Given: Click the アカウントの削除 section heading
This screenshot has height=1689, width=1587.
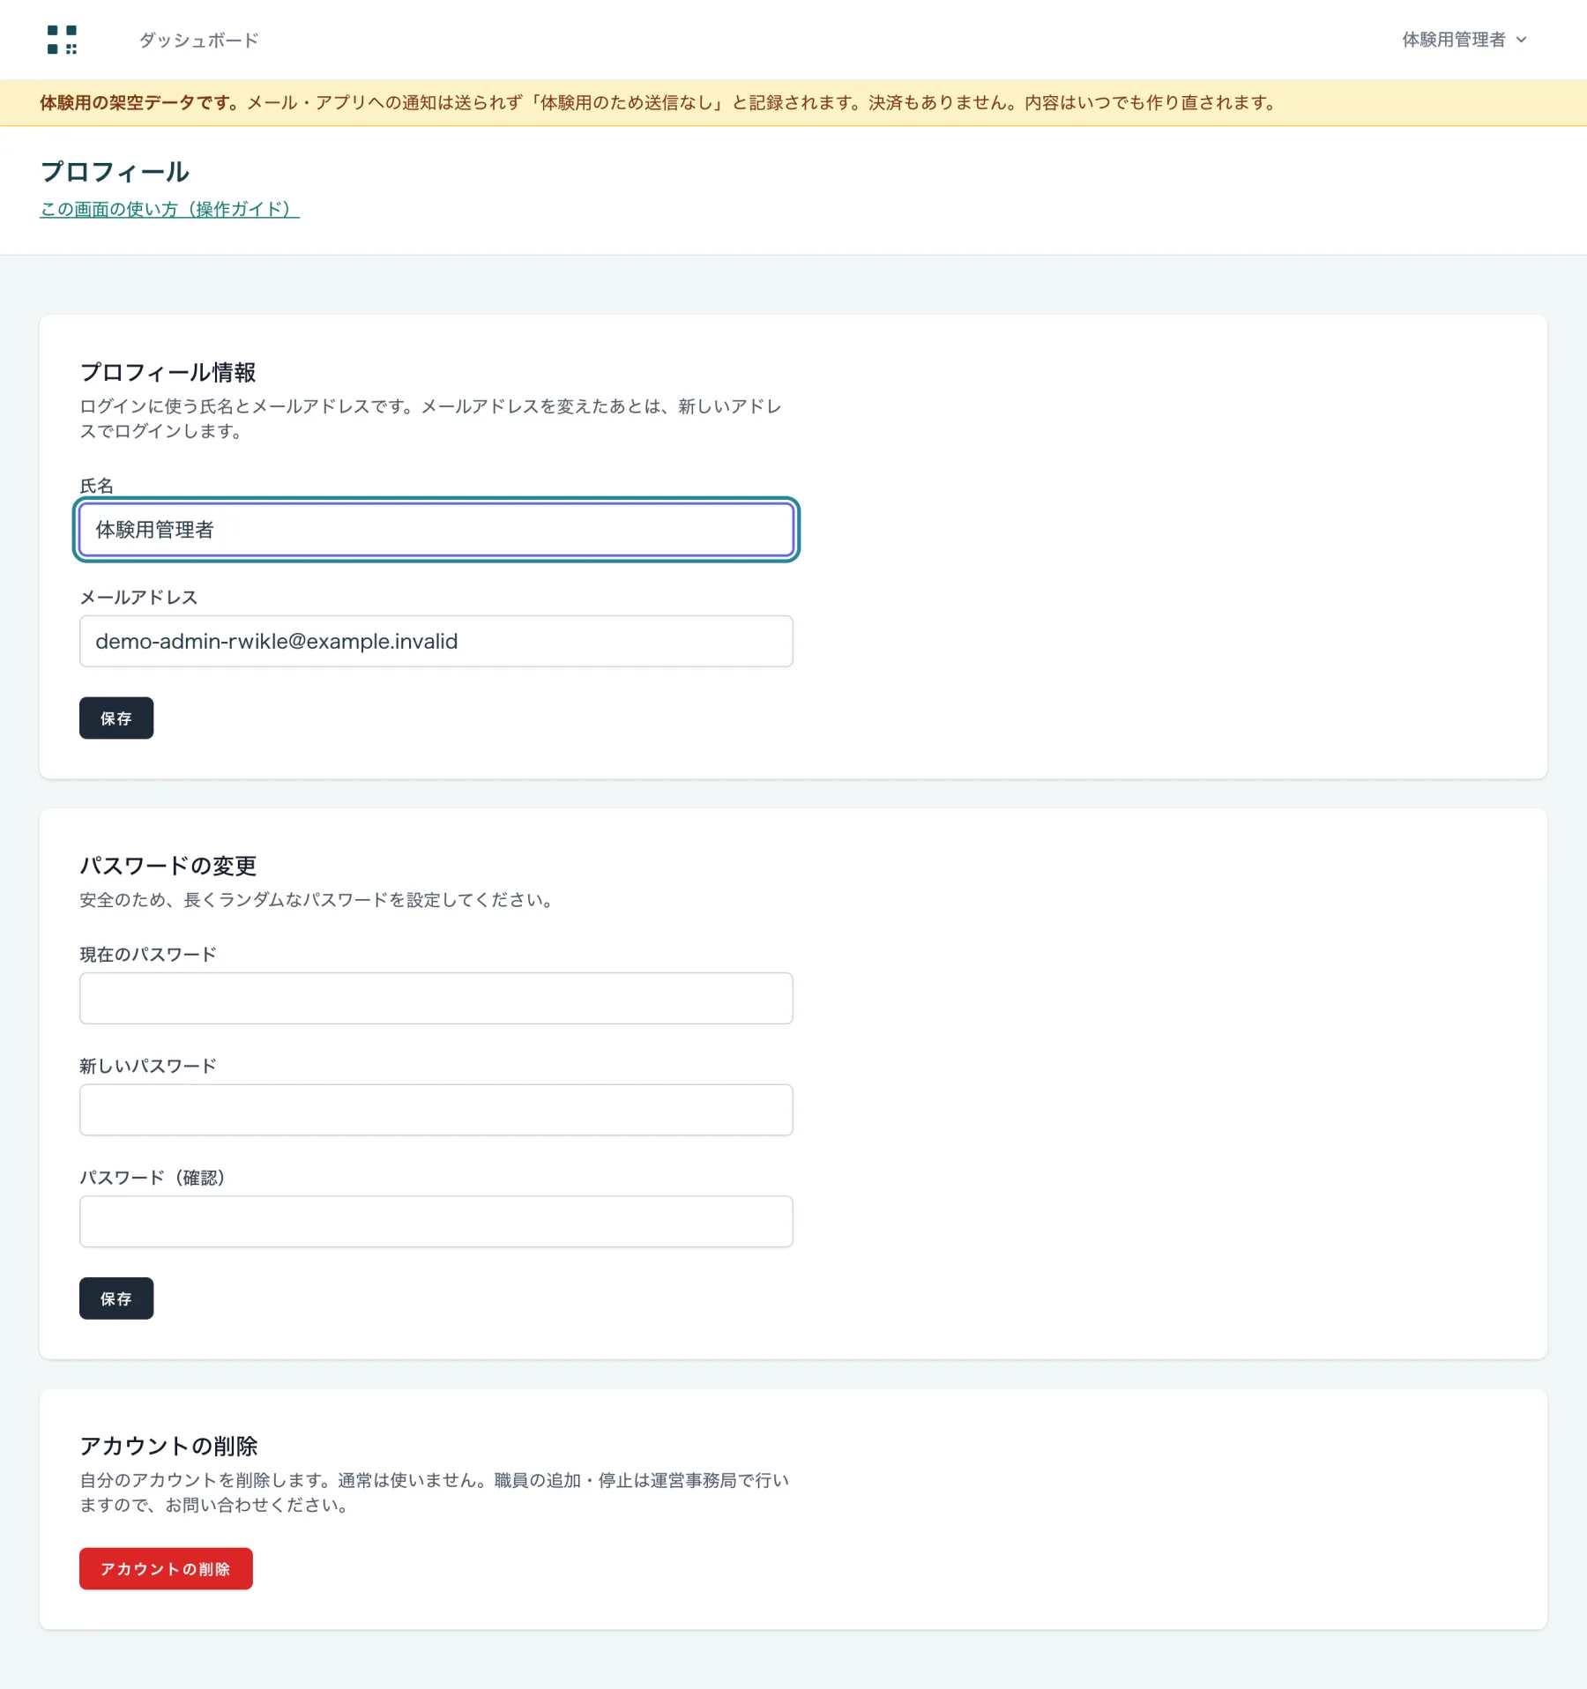Looking at the screenshot, I should click(x=168, y=1446).
